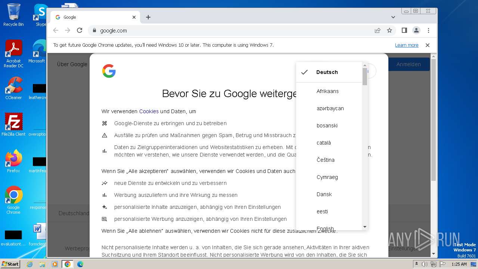Click the taskbar clock showing 1:25 AM
Image resolution: width=478 pixels, height=269 pixels.
click(x=459, y=264)
